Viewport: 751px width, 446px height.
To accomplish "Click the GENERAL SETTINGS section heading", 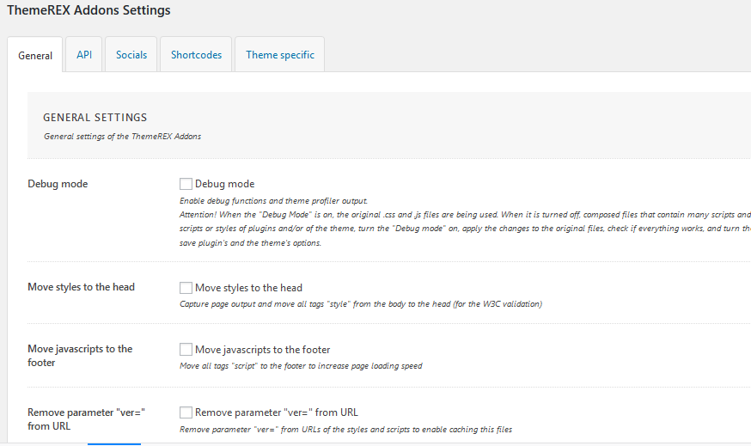I will pos(95,118).
